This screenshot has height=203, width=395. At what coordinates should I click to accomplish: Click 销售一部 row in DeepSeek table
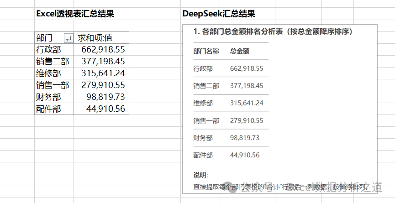[x=231, y=120]
